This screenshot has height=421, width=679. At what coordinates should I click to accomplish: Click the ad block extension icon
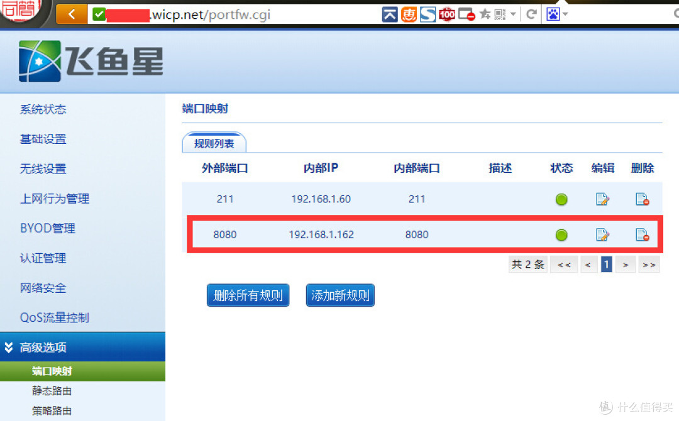[466, 14]
